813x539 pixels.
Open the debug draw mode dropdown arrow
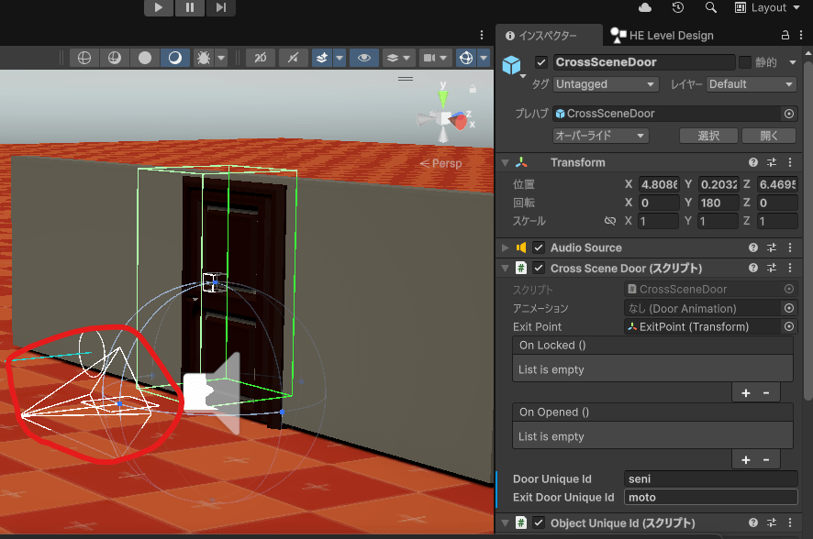[221, 58]
